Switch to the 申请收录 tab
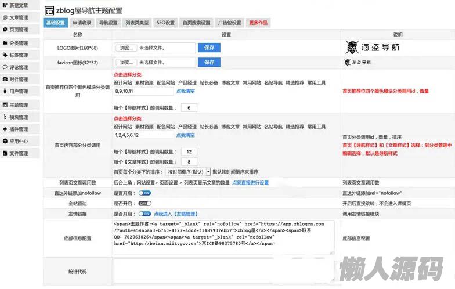455x289 pixels. (x=82, y=23)
